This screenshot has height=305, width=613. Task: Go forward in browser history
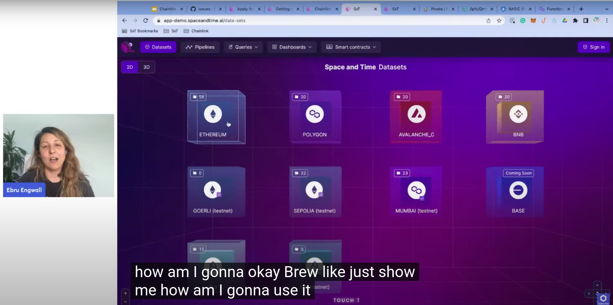(135, 21)
